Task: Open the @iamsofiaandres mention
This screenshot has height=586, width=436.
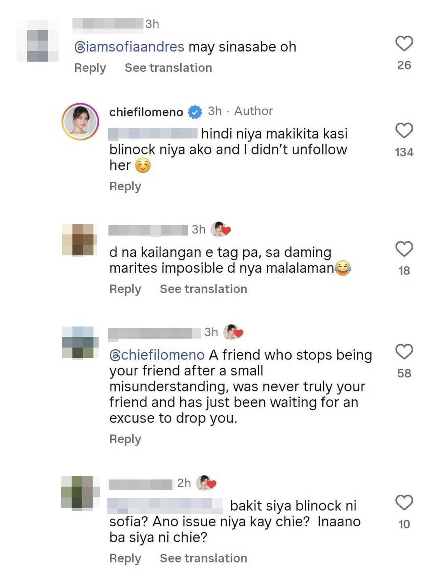Action: (129, 47)
